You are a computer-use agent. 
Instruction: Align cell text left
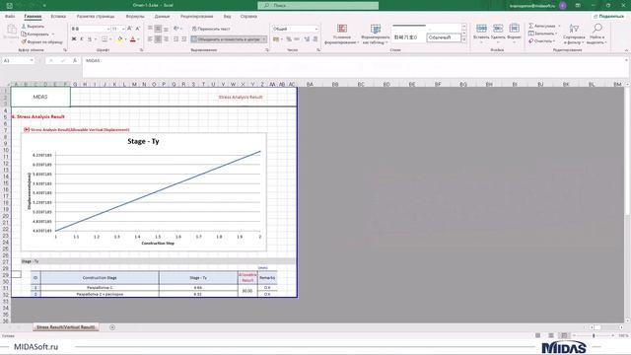click(x=150, y=39)
